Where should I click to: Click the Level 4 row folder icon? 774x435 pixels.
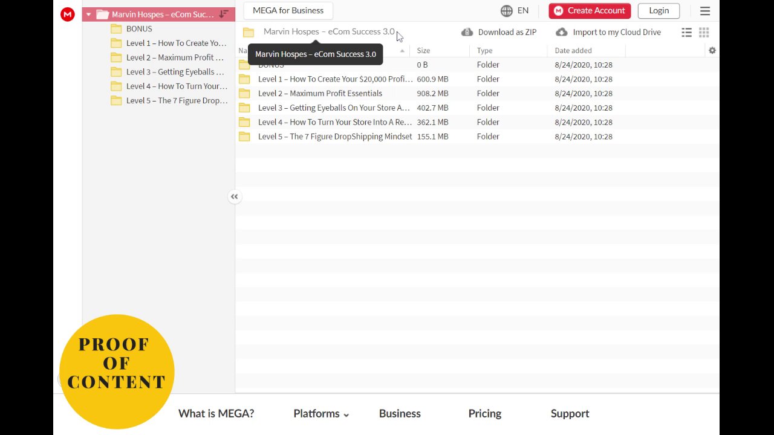(x=244, y=122)
